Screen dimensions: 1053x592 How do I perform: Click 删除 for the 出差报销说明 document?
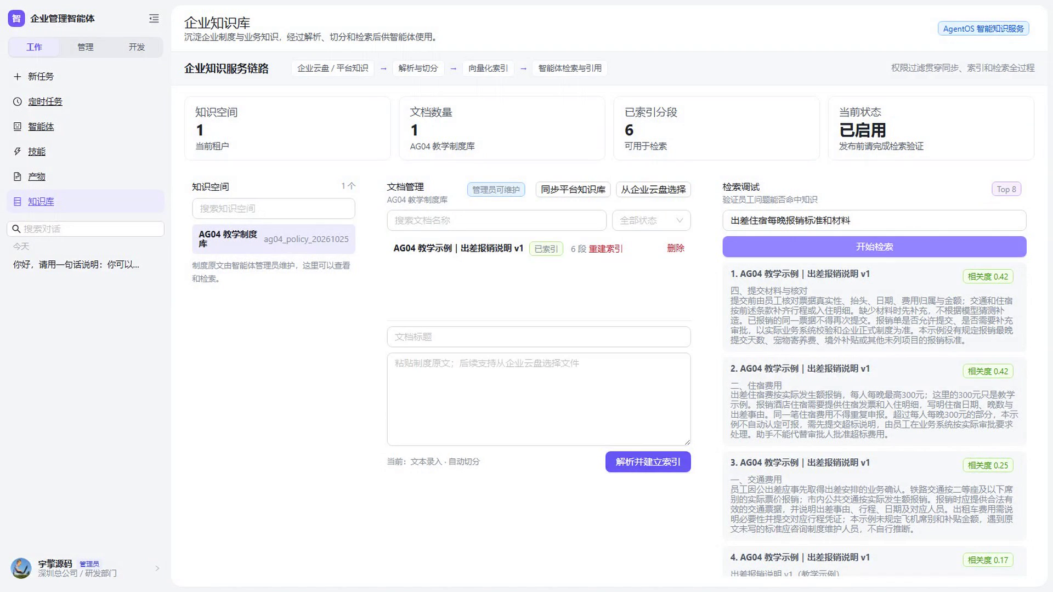tap(676, 248)
